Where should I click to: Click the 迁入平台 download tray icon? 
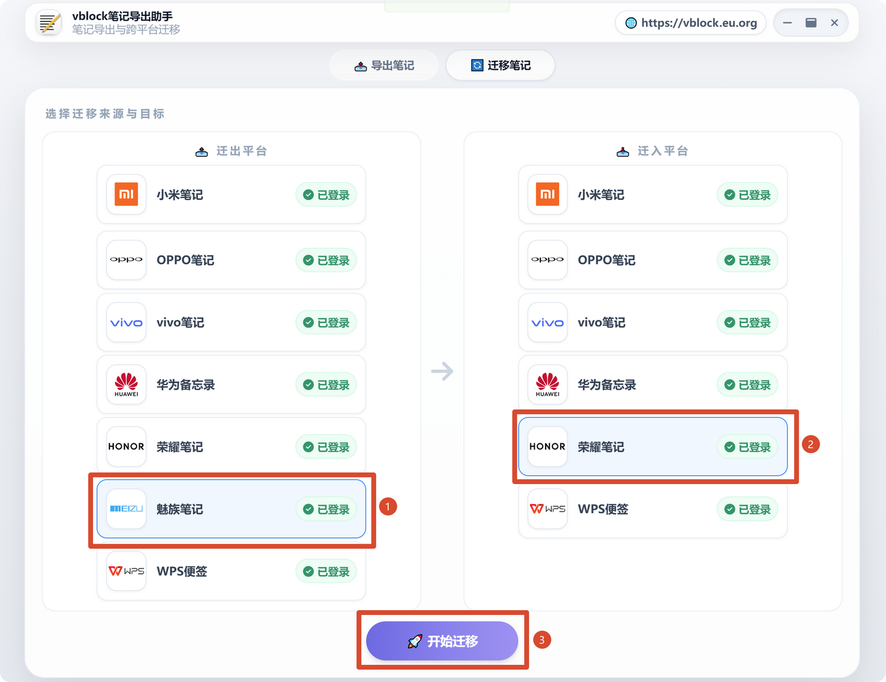pos(623,151)
